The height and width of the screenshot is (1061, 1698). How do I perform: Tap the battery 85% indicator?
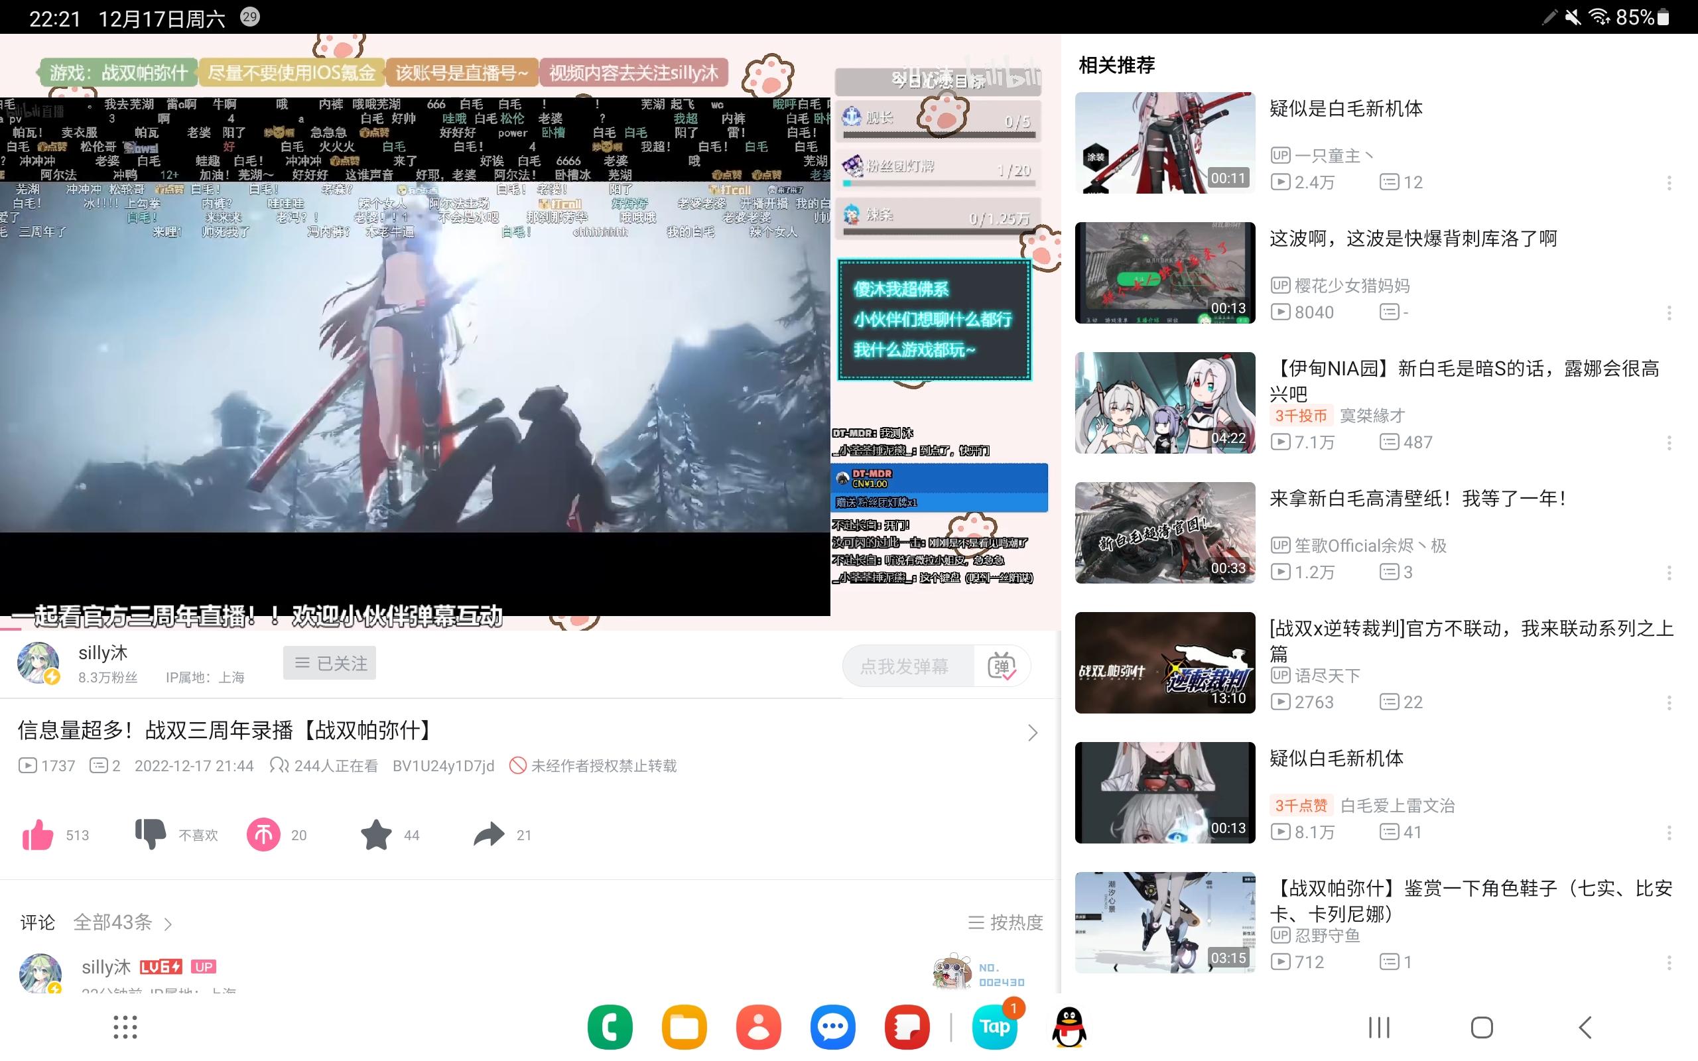tap(1642, 17)
